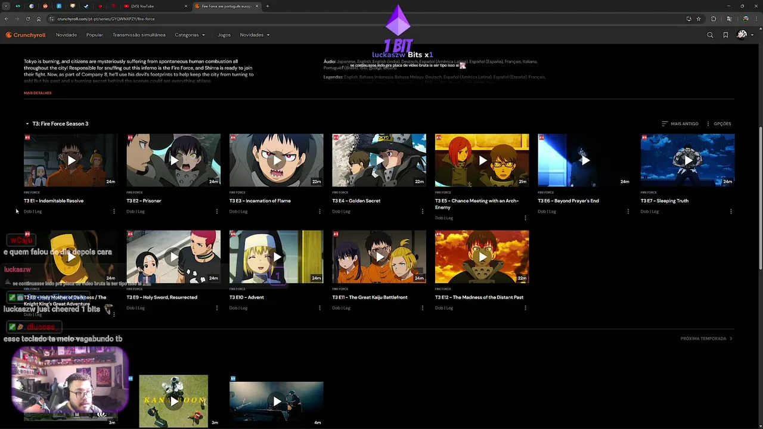763x429 pixels.
Task: Play T3 E5 Chance Meeting thumbnail
Action: [x=482, y=160]
